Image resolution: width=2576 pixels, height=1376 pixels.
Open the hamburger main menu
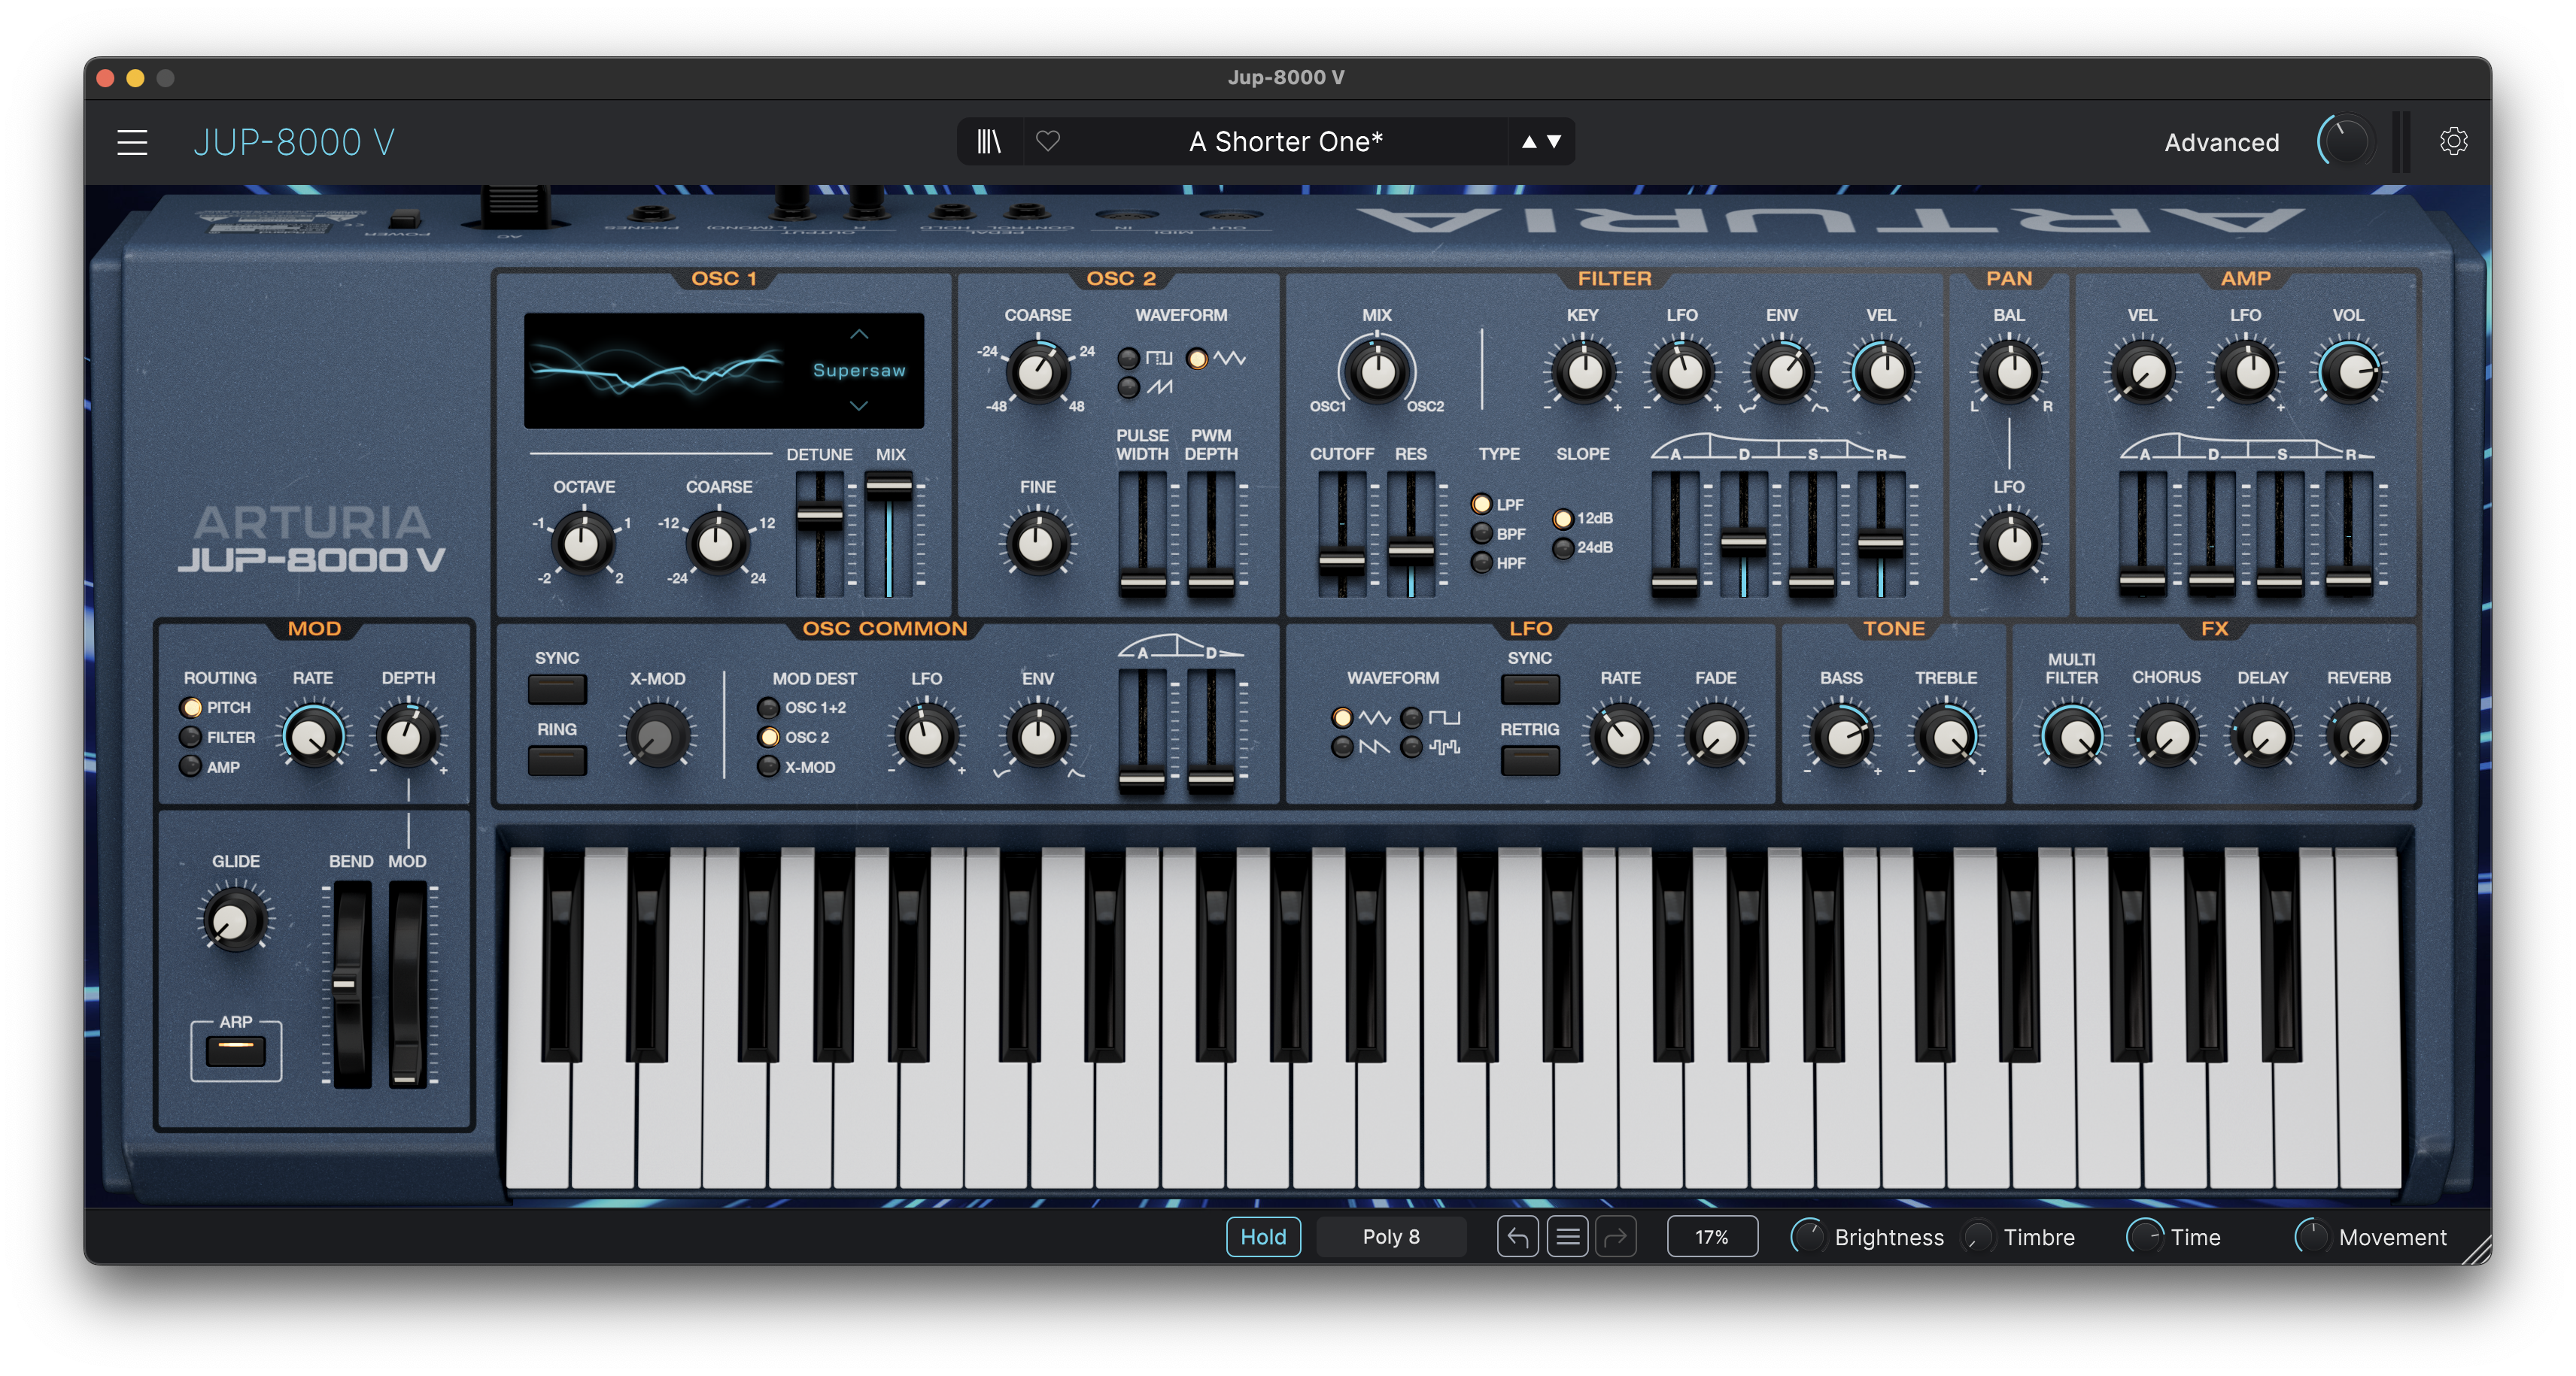point(132,142)
